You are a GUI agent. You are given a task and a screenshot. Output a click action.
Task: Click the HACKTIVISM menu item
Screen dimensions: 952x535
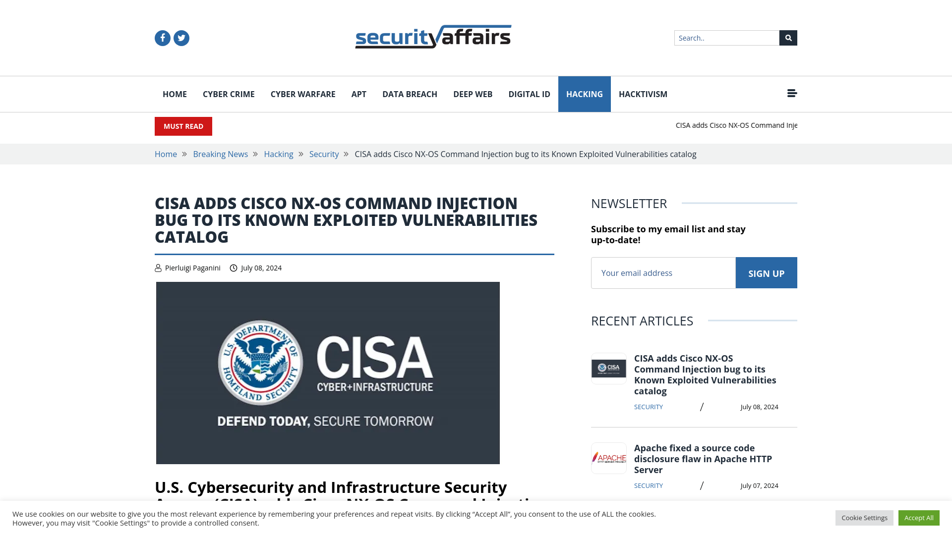[643, 94]
